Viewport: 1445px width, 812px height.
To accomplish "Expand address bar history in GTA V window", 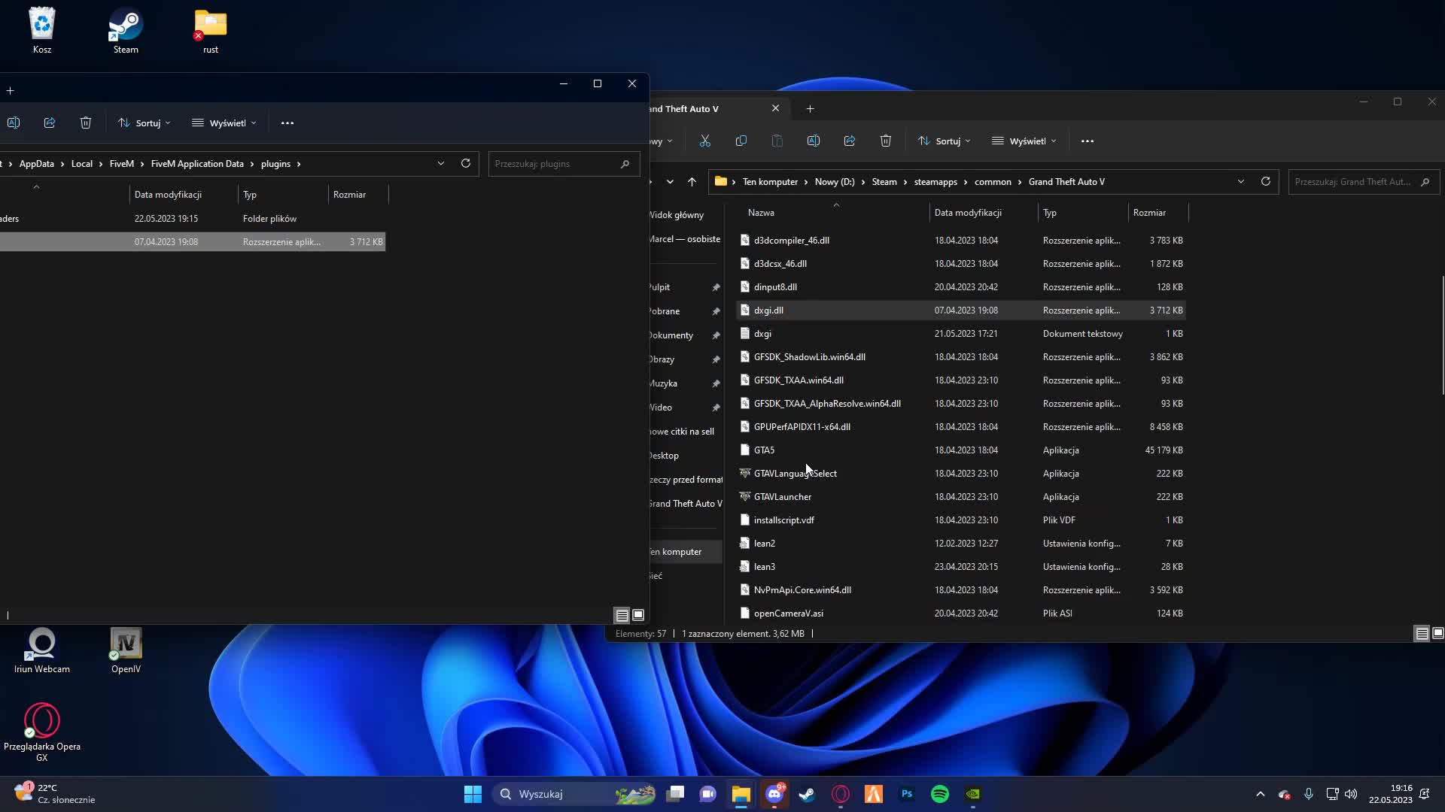I will pos(1240,181).
